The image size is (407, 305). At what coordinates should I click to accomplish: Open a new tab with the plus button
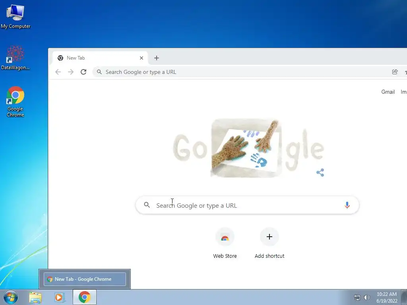point(157,58)
